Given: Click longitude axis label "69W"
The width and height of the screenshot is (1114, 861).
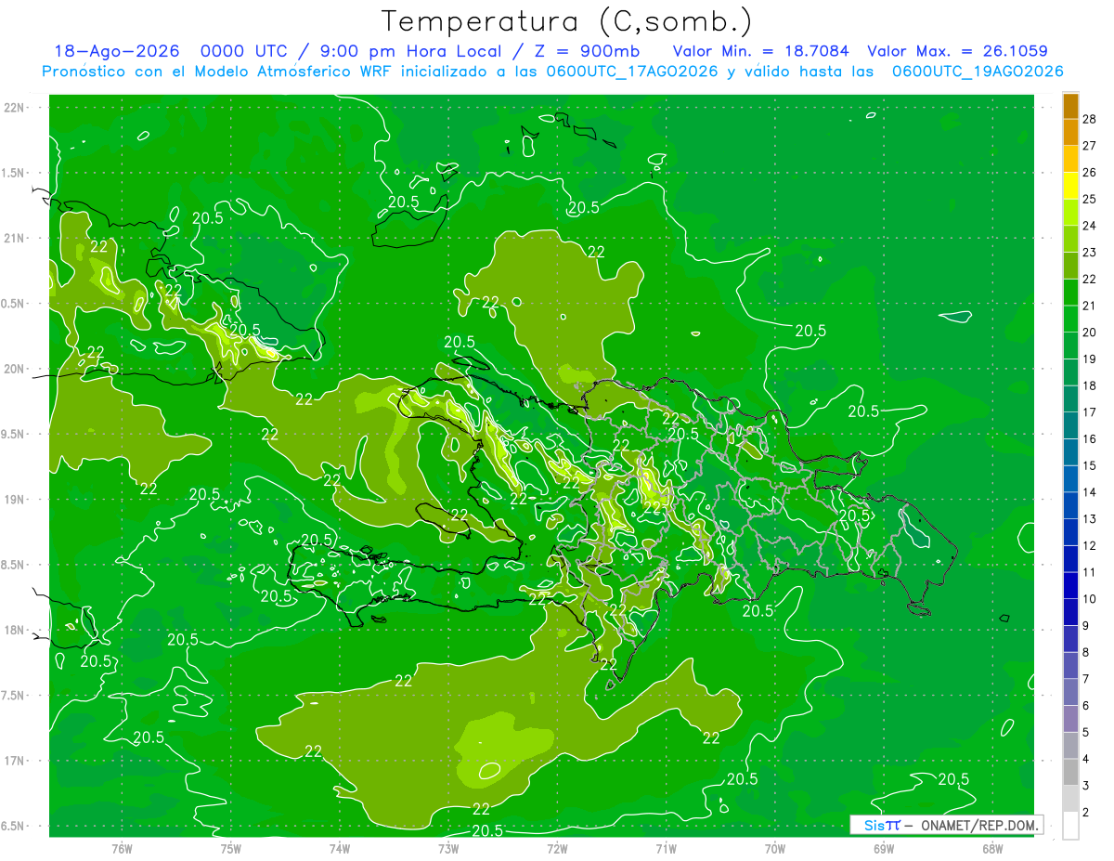Looking at the screenshot, I should pyautogui.click(x=883, y=848).
